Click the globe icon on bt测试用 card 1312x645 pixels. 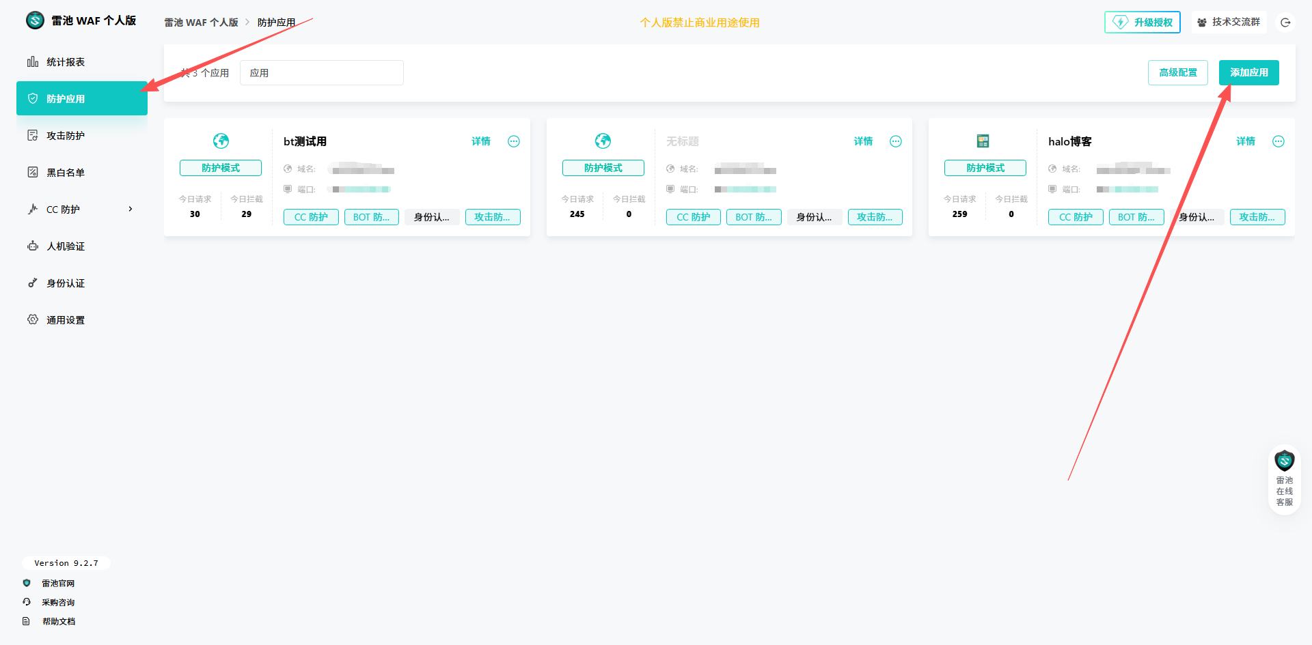pos(221,141)
